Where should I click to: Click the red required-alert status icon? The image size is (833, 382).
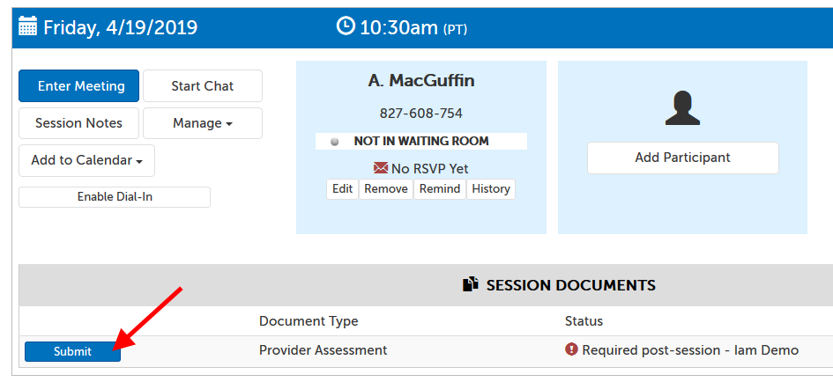(x=571, y=350)
